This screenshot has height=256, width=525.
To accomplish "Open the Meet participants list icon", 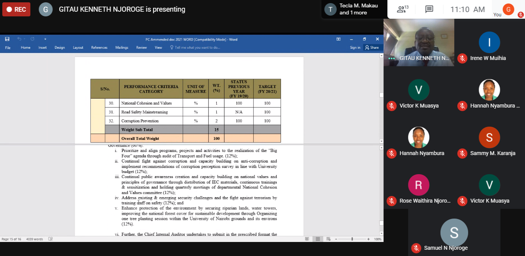I will 401,9.
